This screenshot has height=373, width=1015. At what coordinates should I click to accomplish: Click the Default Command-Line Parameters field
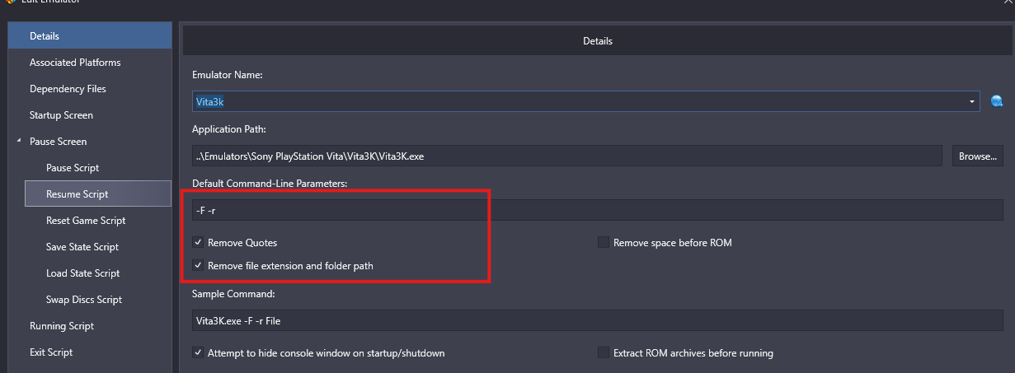(x=598, y=210)
